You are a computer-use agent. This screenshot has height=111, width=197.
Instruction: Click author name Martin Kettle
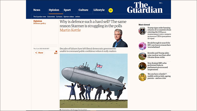70,30
